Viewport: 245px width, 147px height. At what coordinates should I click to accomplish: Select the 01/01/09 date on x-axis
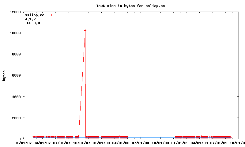tap(180, 143)
